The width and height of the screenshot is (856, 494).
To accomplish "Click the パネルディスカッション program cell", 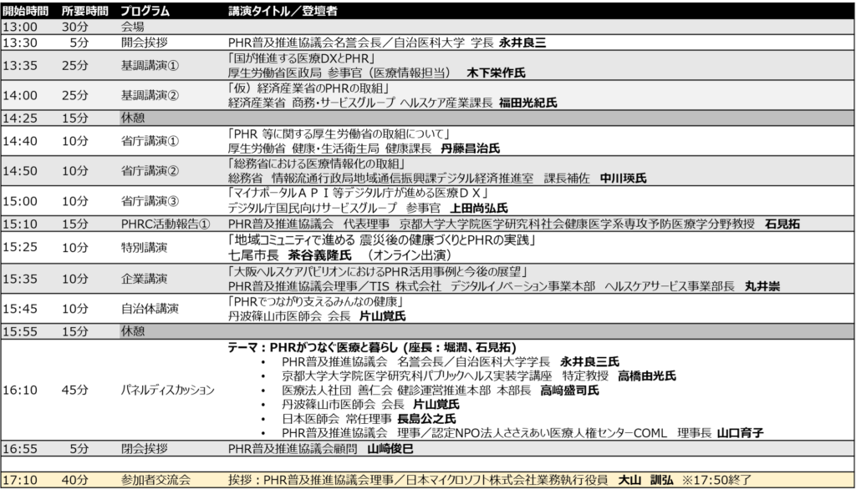I will 168,390.
